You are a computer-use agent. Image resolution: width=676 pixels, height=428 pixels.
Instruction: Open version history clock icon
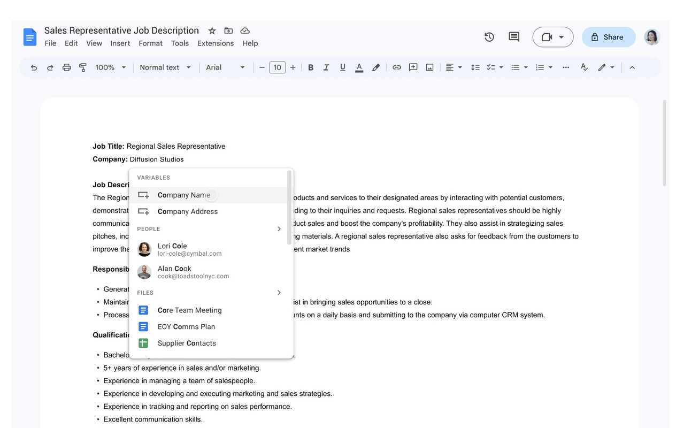[x=489, y=37]
